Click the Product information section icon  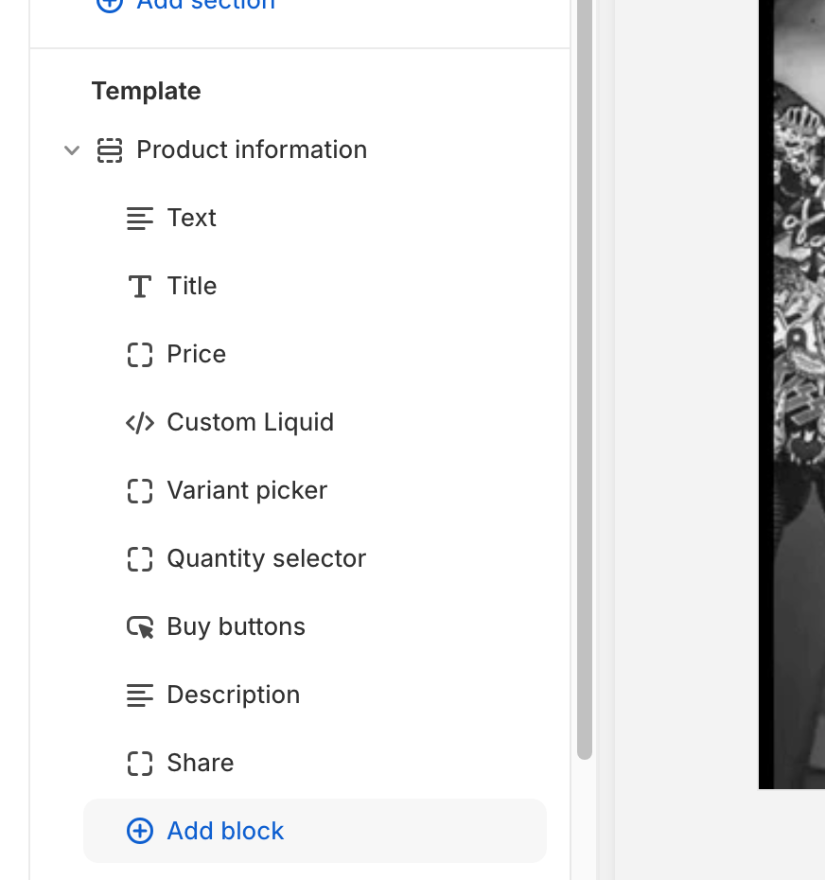[110, 150]
